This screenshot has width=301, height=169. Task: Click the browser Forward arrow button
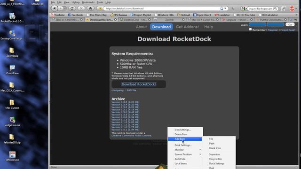pos(61,8)
